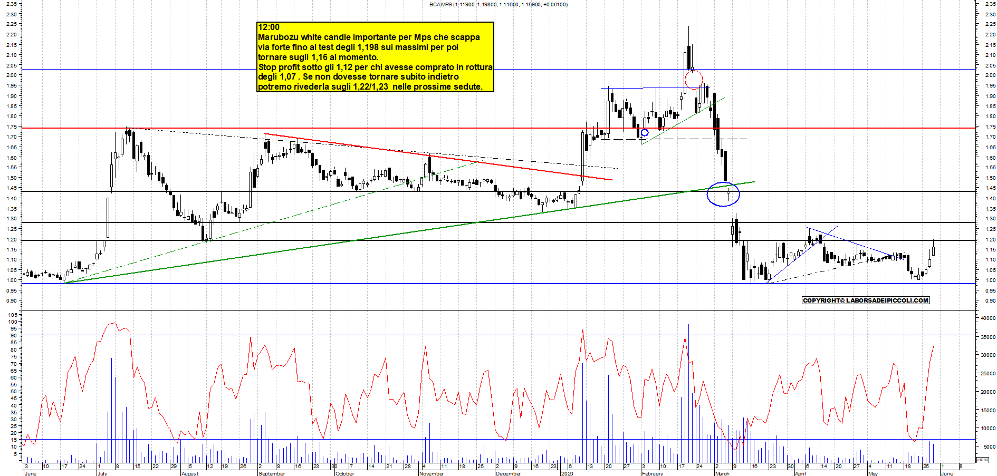The image size is (997, 476).
Task: Click "2.35" on the right price axis
Action: 990,4
